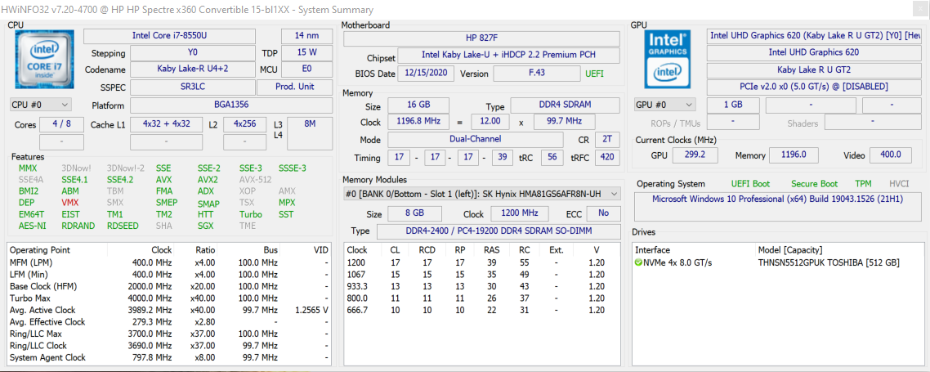The width and height of the screenshot is (930, 372).
Task: Click the TDP 15 W value
Action: (x=306, y=53)
